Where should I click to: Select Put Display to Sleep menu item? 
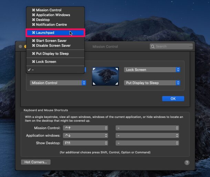tap(55, 54)
